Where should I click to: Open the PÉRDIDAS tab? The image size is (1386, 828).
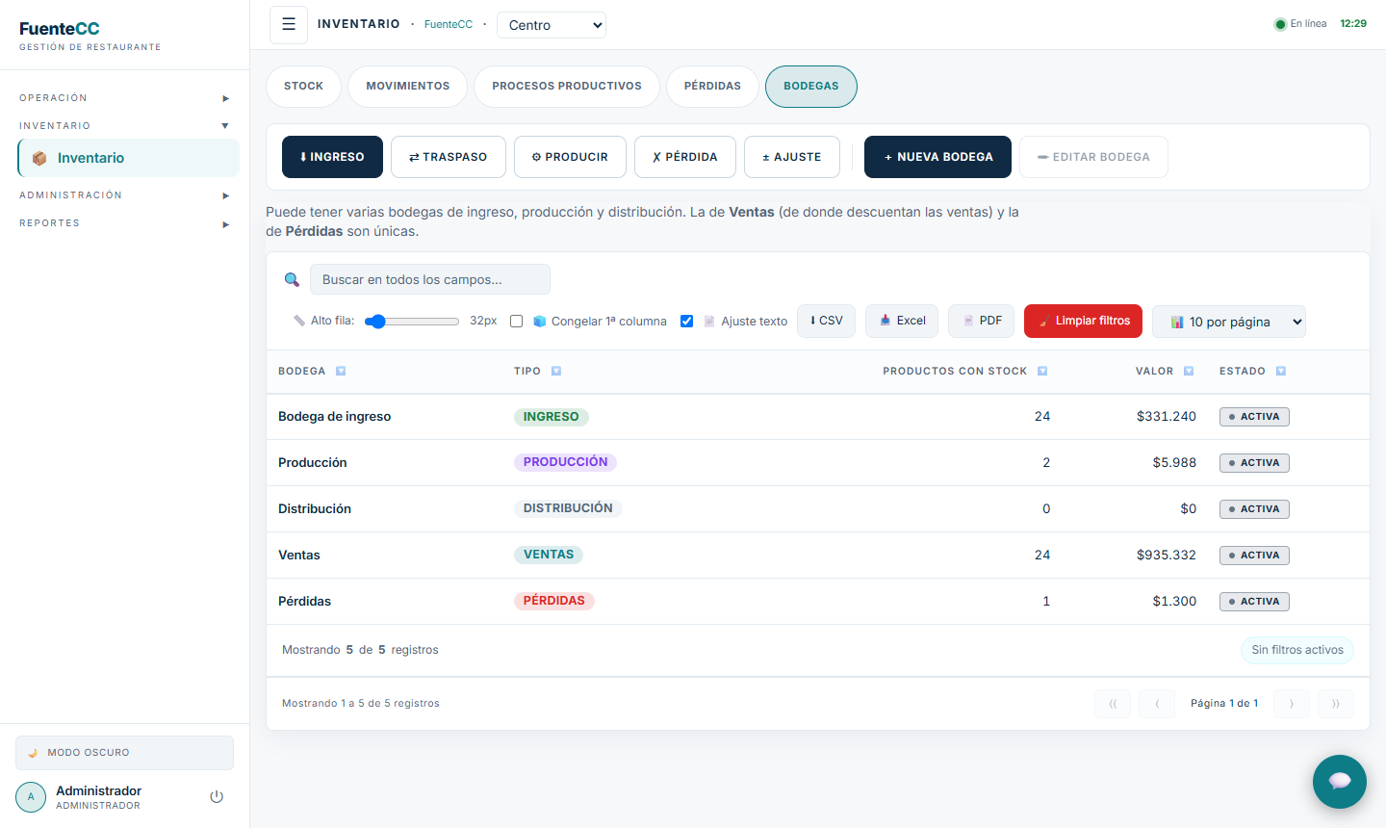pos(712,87)
